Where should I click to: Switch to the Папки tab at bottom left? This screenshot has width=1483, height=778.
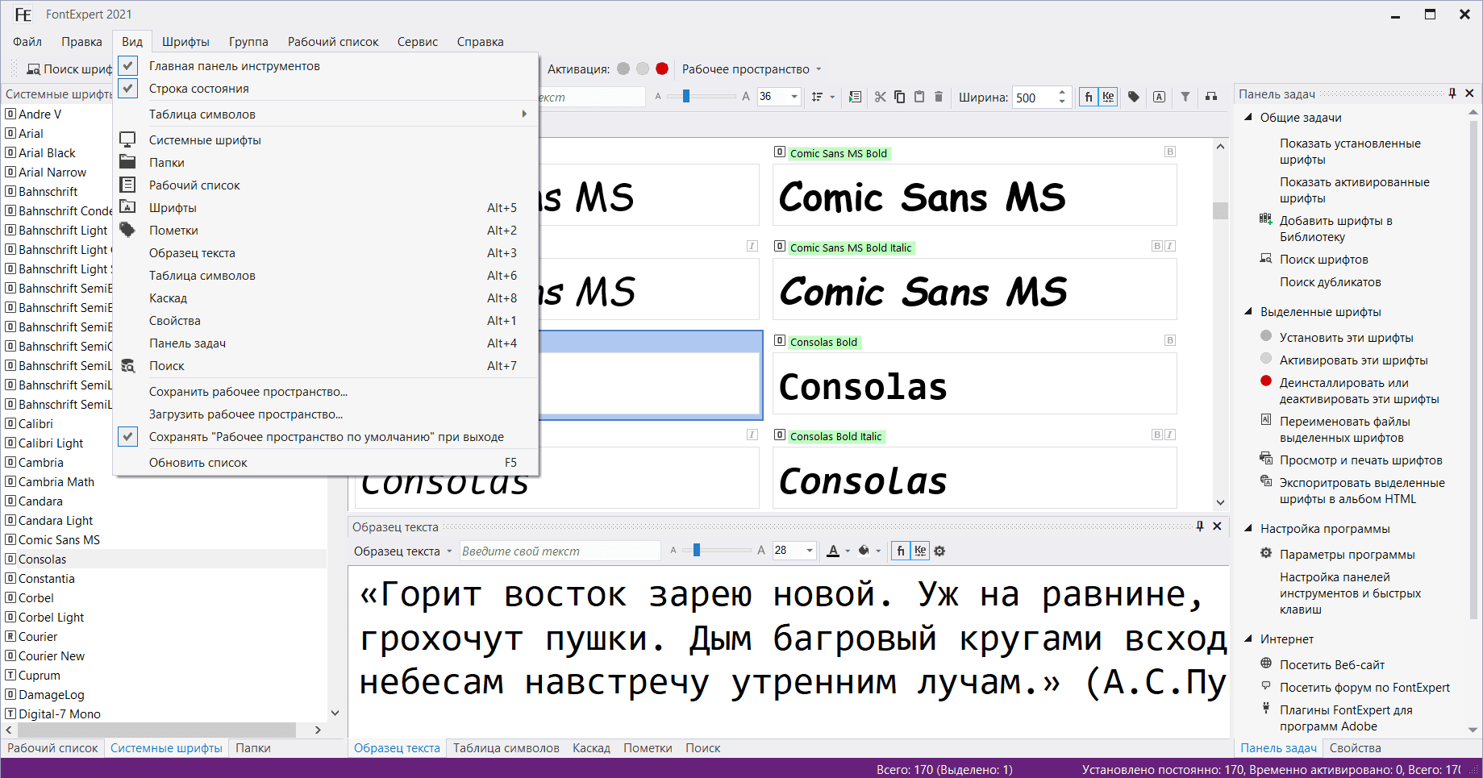coord(253,748)
